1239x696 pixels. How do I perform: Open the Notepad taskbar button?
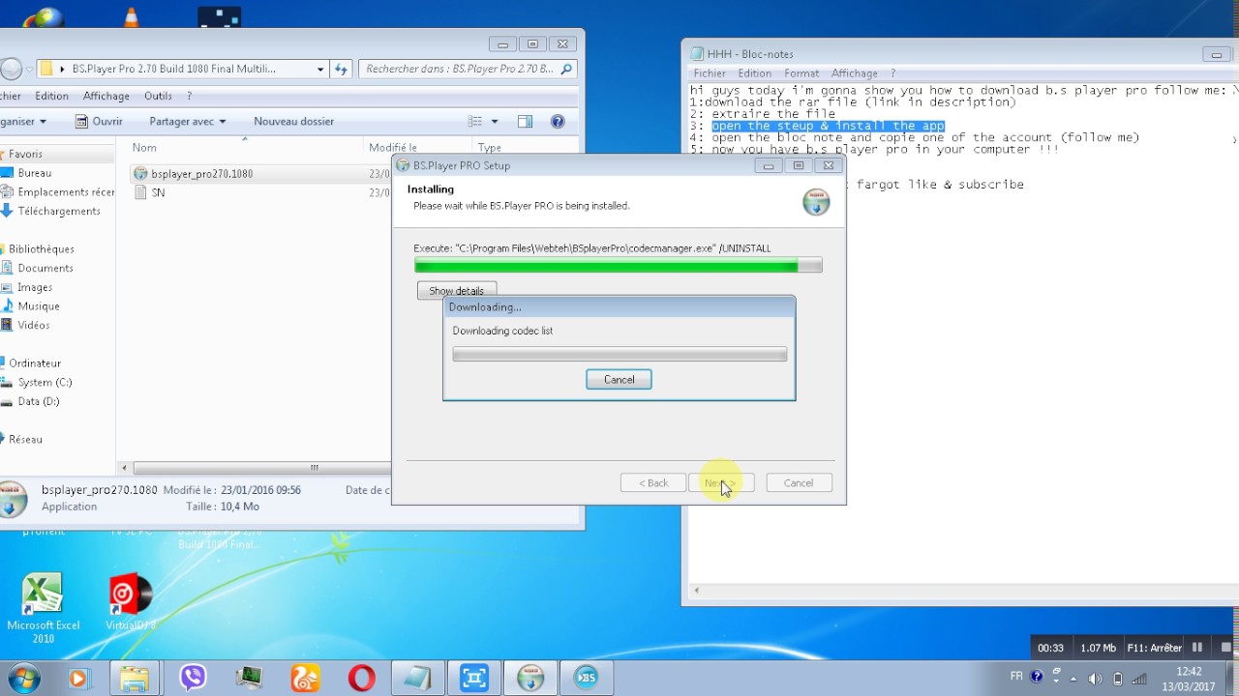[418, 679]
